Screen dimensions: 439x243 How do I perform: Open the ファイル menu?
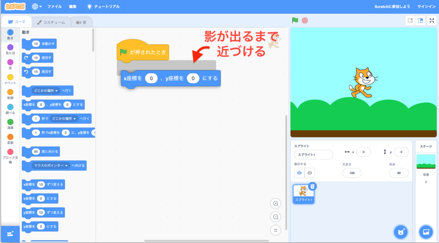(x=54, y=6)
